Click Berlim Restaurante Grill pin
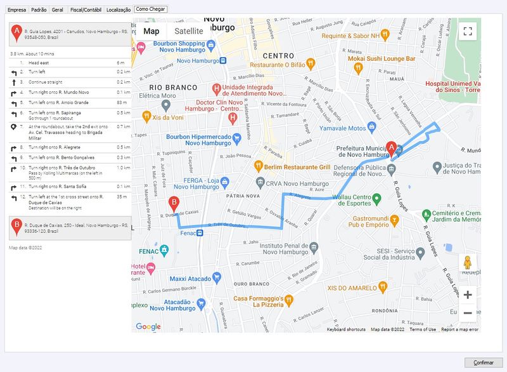 point(258,166)
